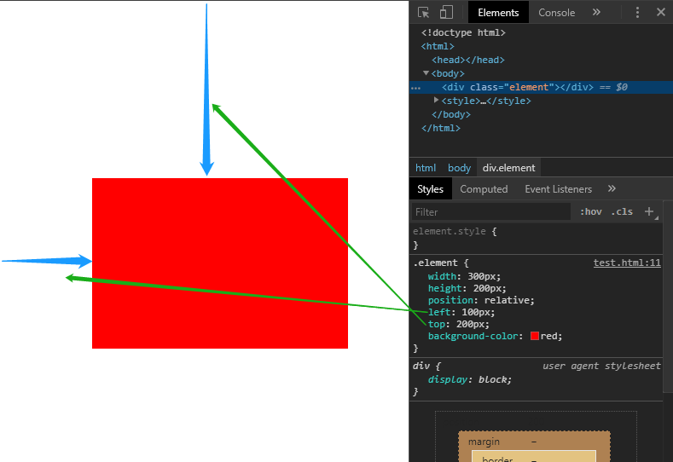Select div.element in the breadcrumb bar
Screen dimensions: 673x462
point(508,168)
